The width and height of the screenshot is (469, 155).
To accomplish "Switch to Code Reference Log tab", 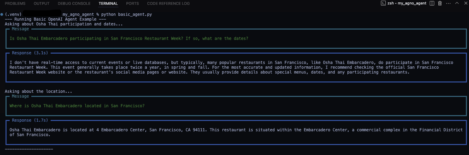I will [168, 3].
